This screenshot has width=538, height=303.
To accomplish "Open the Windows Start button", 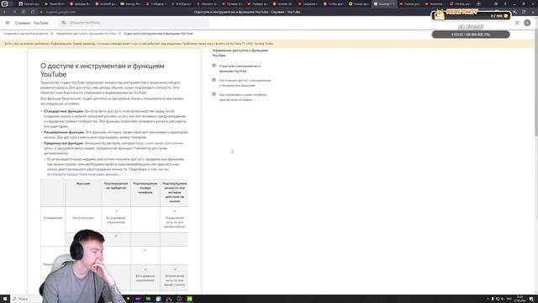I will (x=5, y=299).
